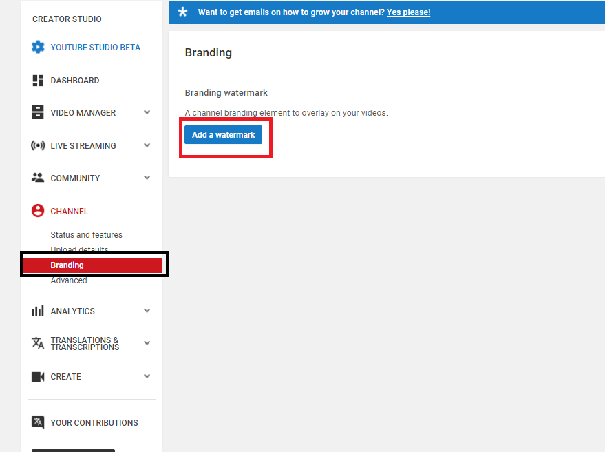Expand Translations & Transcriptions chevron
The image size is (605, 452).
click(147, 343)
